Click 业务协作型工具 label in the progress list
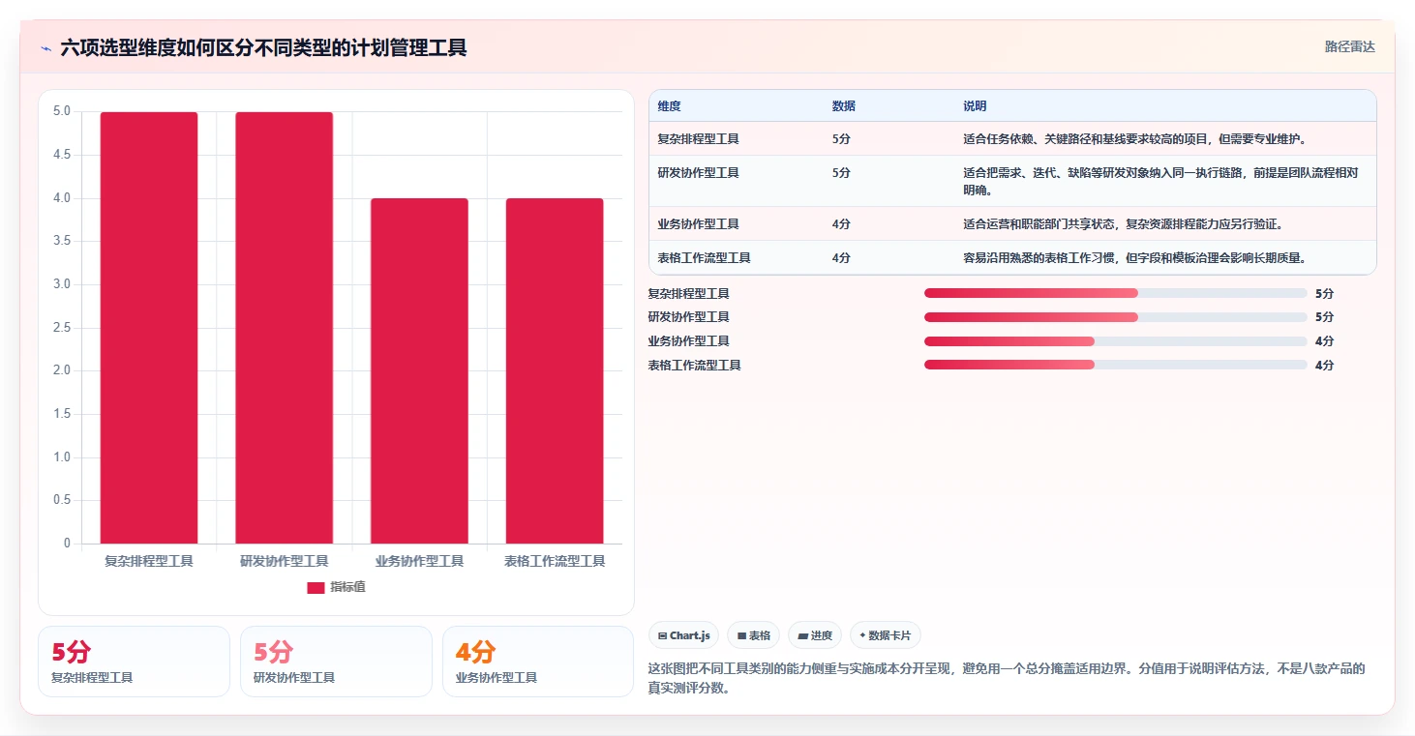The height and width of the screenshot is (736, 1415). point(688,341)
